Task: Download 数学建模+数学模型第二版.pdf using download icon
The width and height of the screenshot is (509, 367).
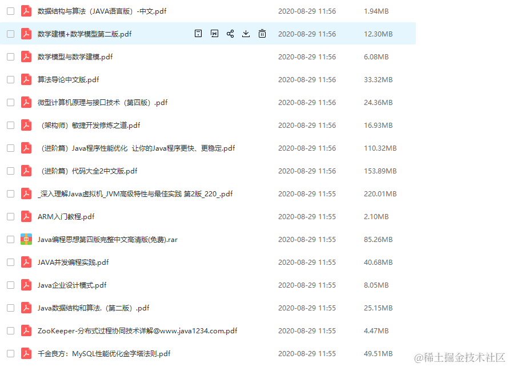Action: (246, 34)
